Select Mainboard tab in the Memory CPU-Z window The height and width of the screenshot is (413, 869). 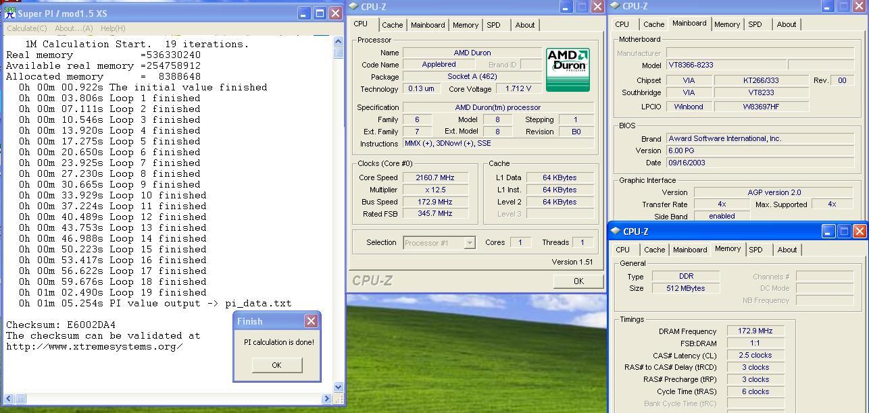click(690, 250)
